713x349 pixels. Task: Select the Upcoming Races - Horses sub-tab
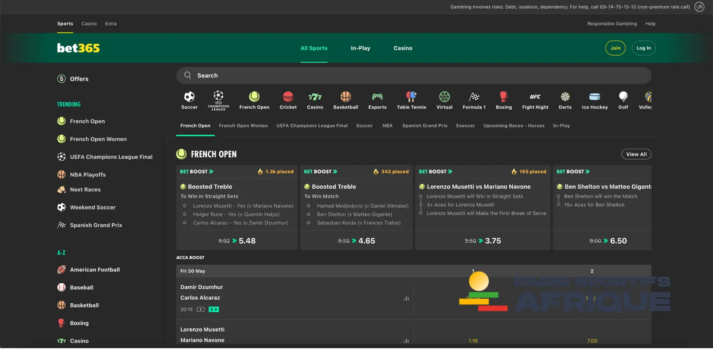(x=514, y=126)
